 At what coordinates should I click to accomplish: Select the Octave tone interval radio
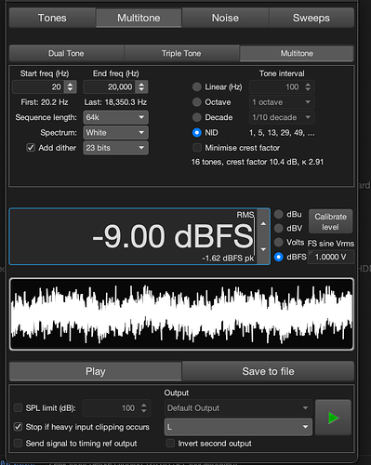197,102
